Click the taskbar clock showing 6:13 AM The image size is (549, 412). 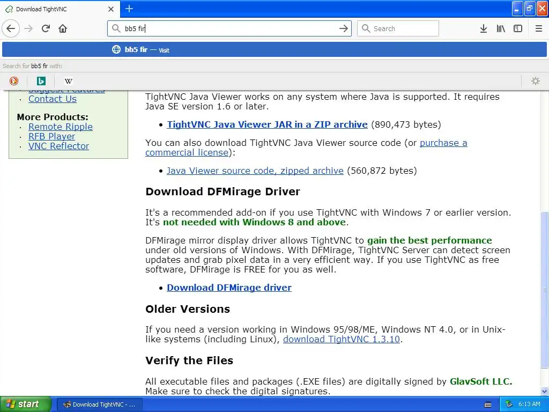click(529, 404)
